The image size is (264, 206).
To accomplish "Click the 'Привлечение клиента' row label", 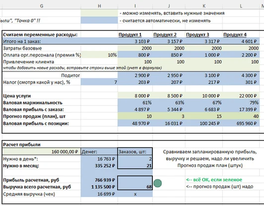I will [x=28, y=62].
